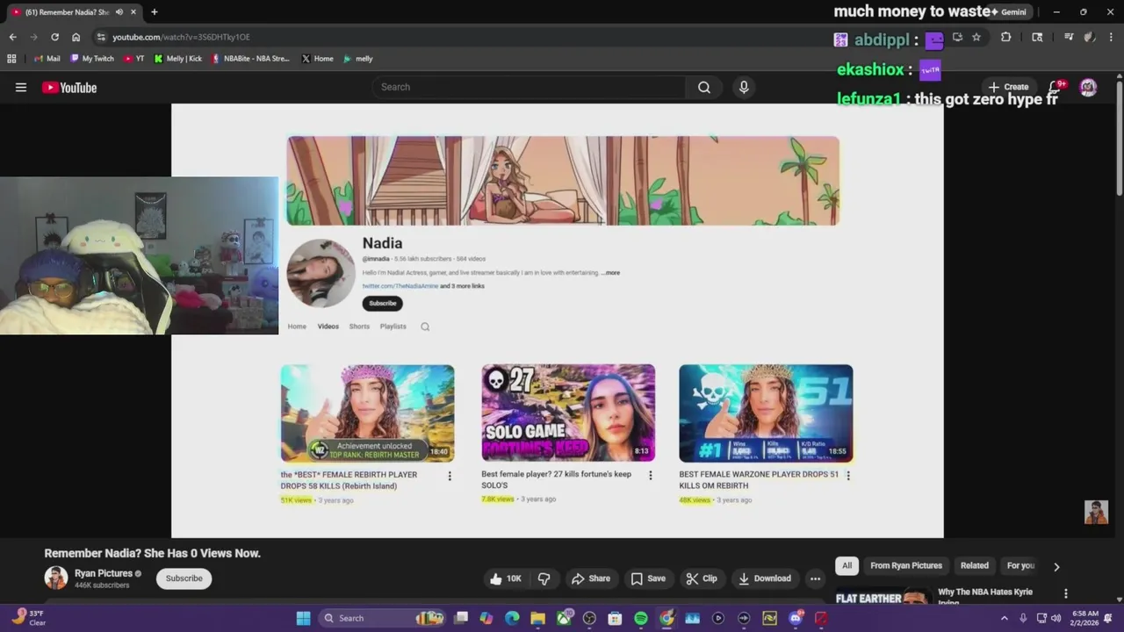
Task: Bookmark this page with the star
Action: click(976, 37)
